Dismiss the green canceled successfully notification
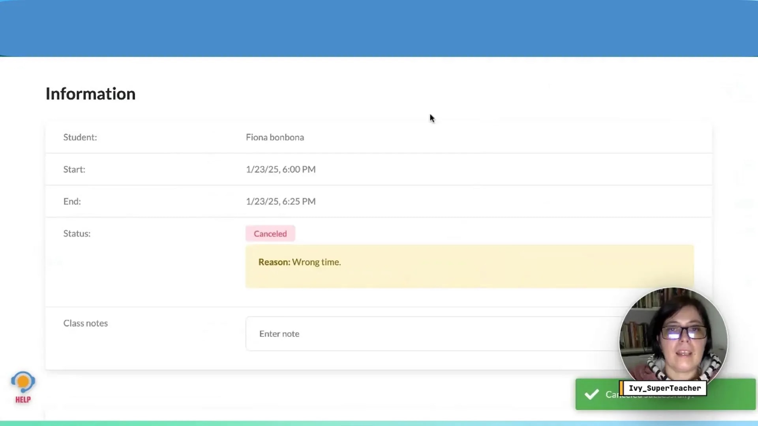This screenshot has width=758, height=426. coord(730,394)
